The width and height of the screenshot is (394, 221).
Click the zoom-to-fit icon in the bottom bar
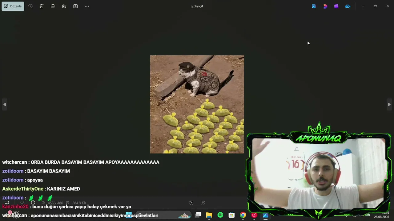[x=191, y=203]
